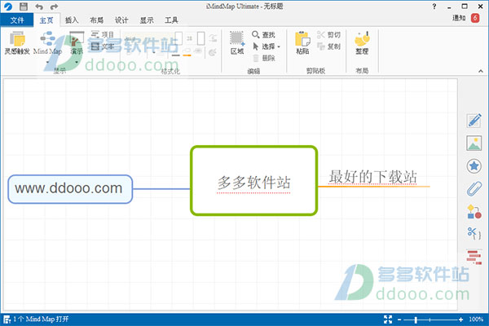Click the zoom out minus button

click(x=399, y=319)
